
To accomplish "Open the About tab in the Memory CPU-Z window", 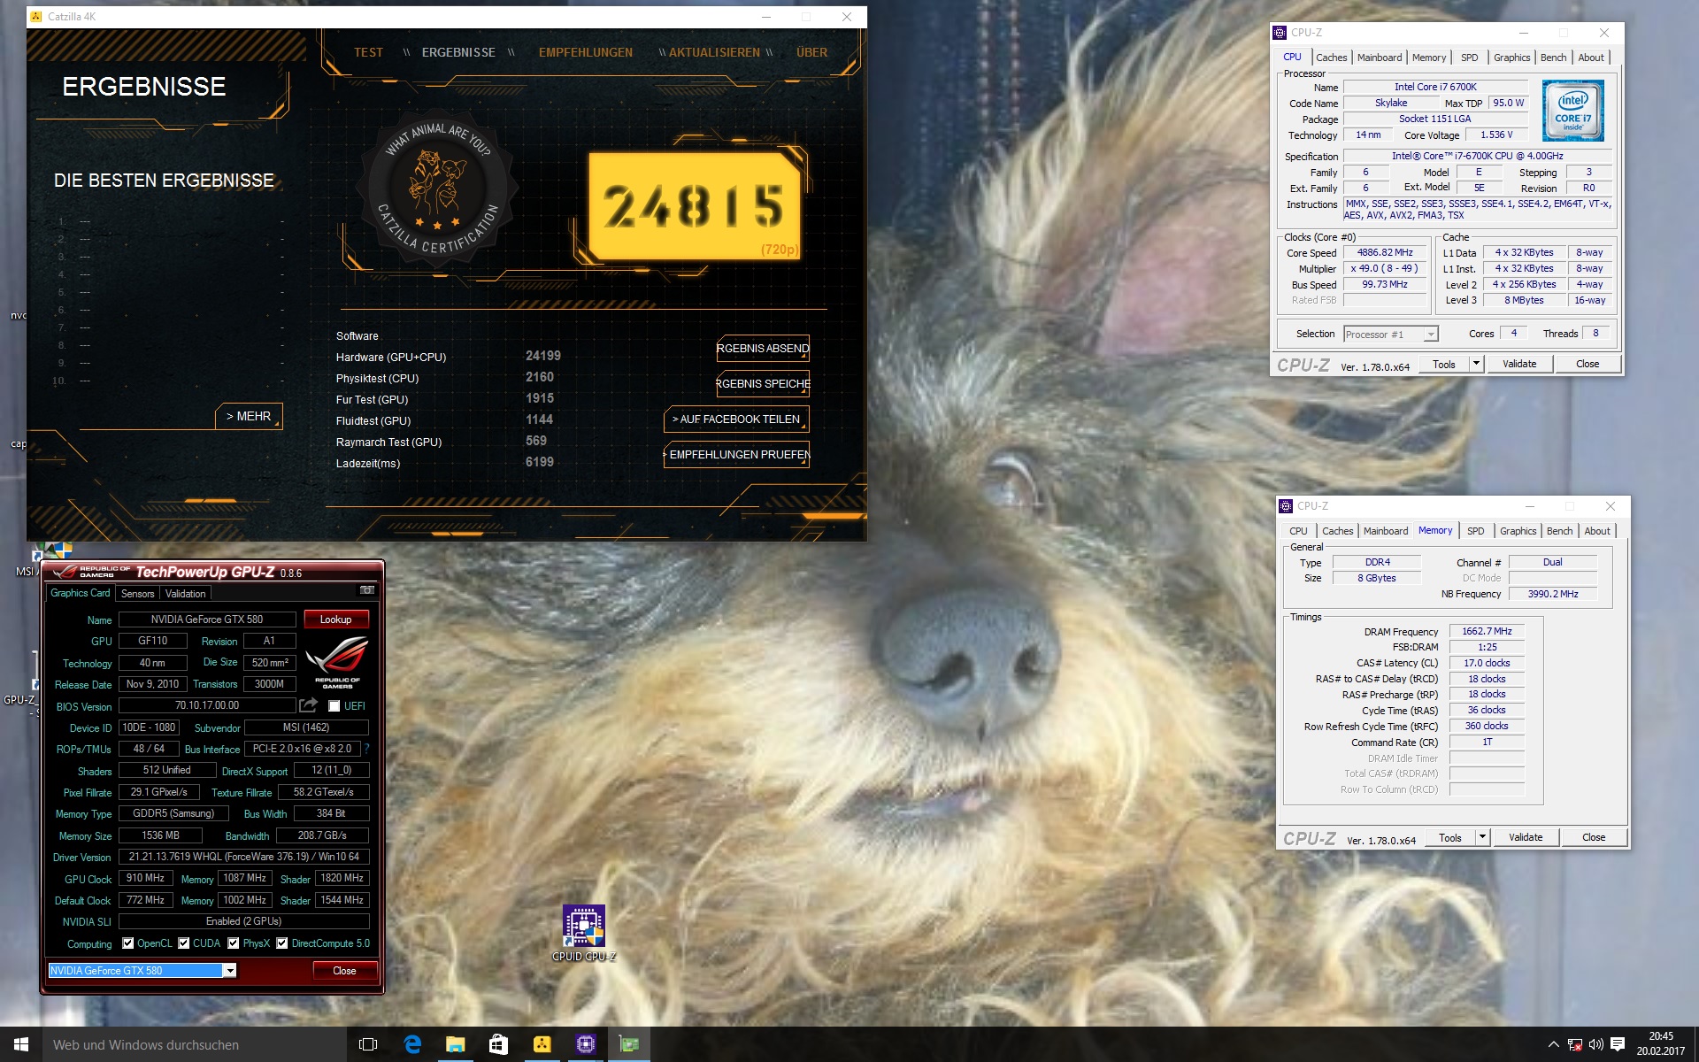I will (1596, 531).
